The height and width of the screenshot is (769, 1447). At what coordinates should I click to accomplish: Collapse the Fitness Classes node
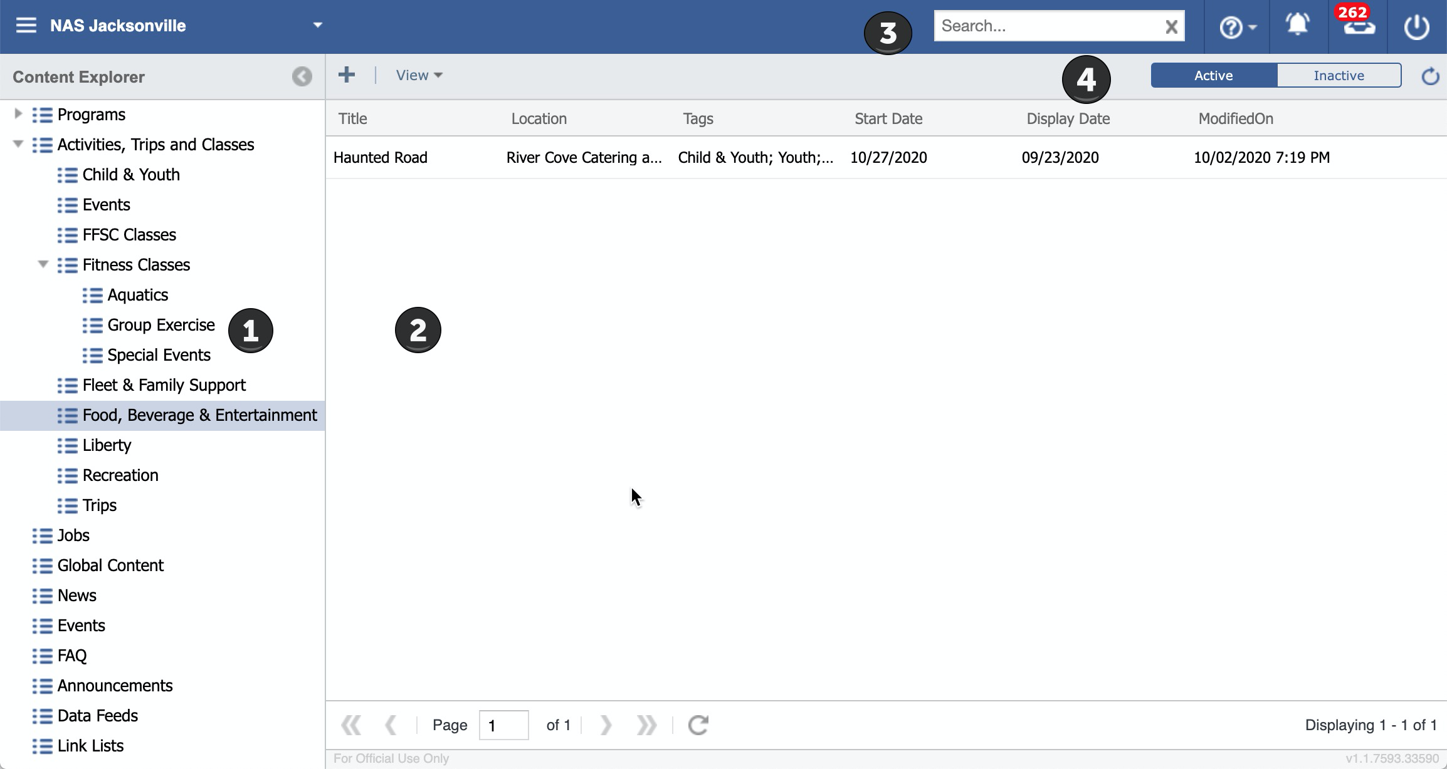pos(43,264)
